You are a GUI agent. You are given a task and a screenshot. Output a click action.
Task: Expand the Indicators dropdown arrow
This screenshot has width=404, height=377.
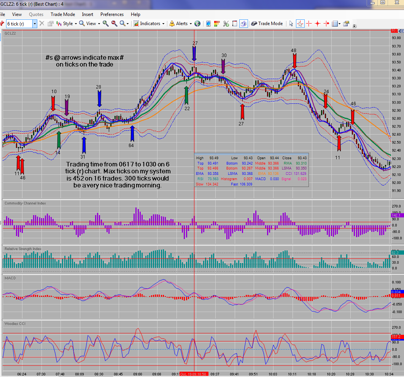pos(163,24)
